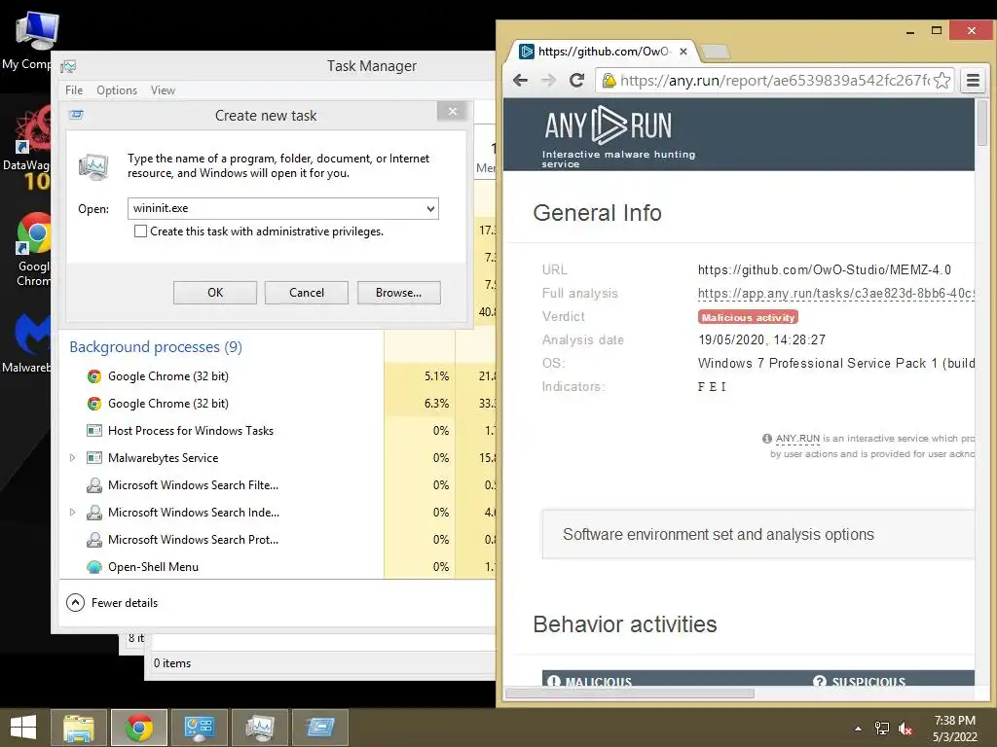Click the first Google Chrome process icon
Image resolution: width=997 pixels, height=747 pixels.
tap(94, 376)
